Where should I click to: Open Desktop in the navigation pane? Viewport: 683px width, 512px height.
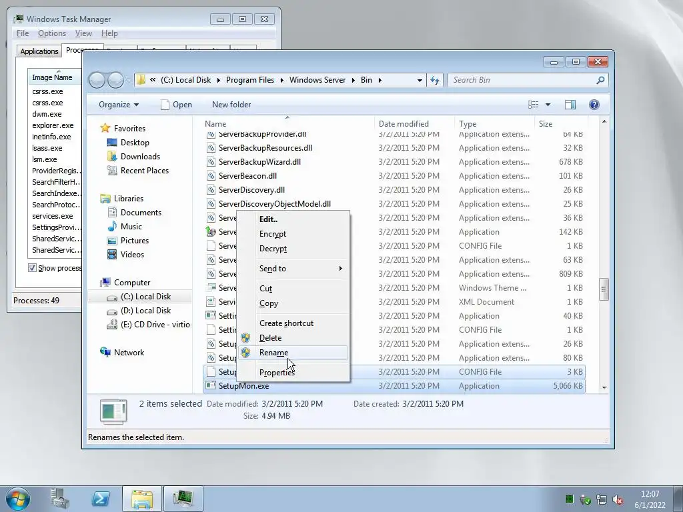[x=135, y=143]
